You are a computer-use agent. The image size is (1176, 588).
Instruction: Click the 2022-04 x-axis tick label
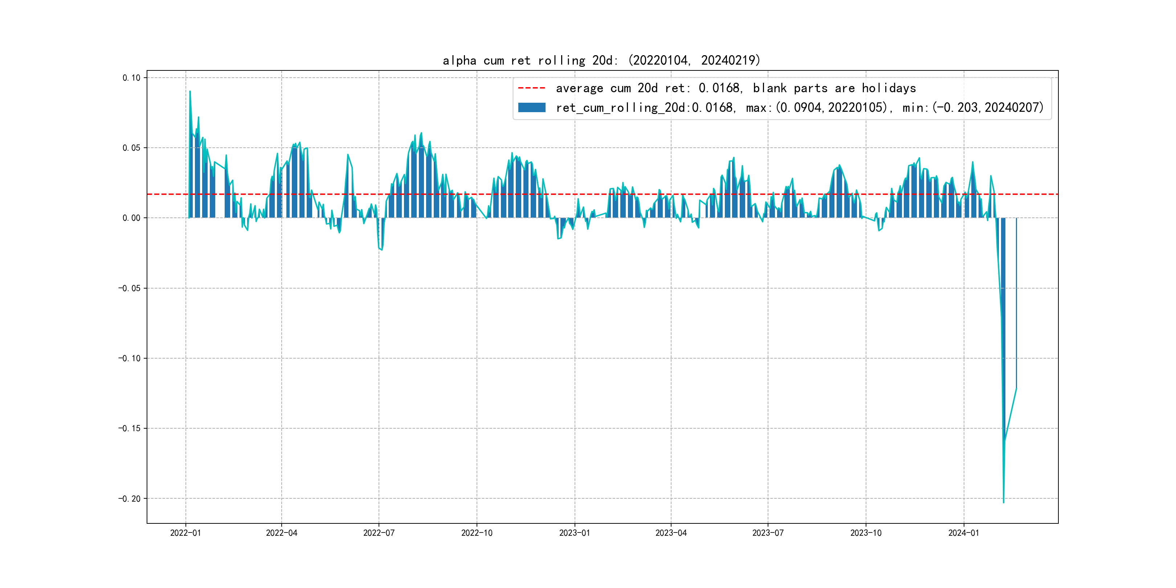coord(281,533)
